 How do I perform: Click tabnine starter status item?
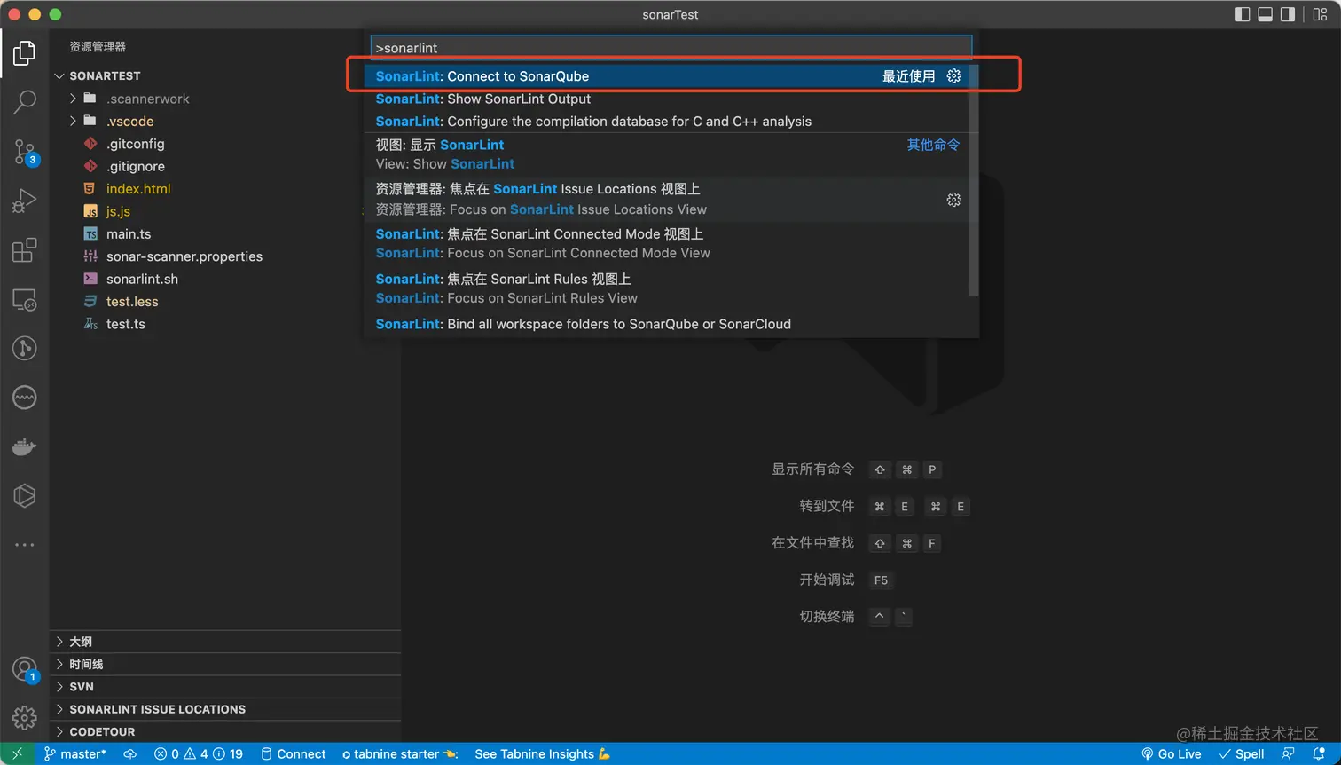399,754
